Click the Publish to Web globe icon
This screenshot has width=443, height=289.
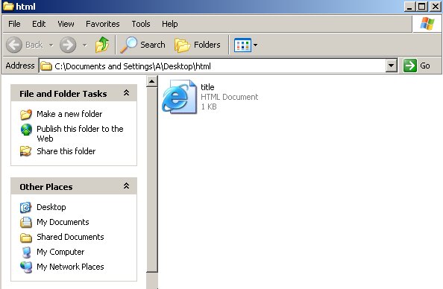pyautogui.click(x=26, y=130)
